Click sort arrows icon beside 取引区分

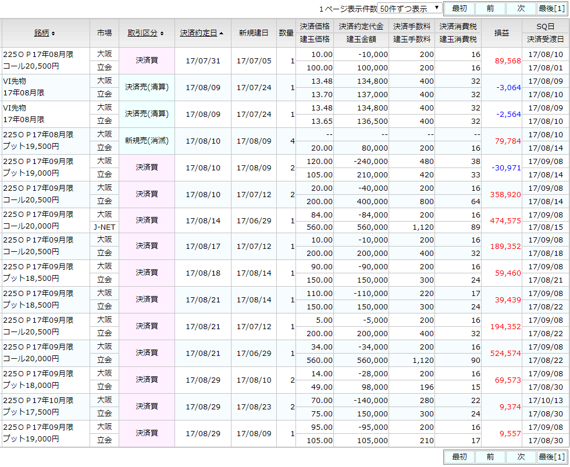coord(162,34)
